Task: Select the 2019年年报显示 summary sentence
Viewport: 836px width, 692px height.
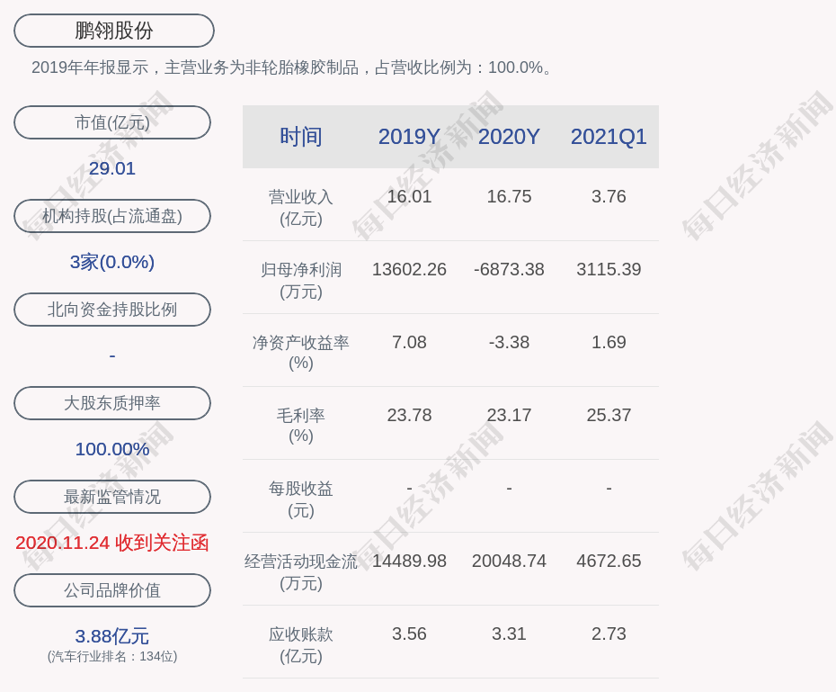Action: [293, 67]
